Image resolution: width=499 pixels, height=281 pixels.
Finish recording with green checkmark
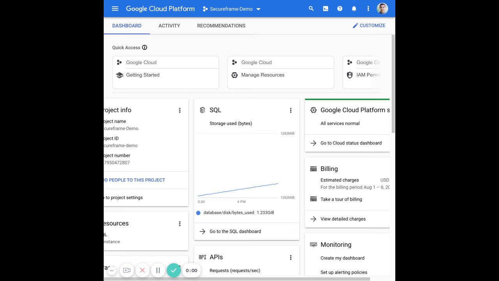(x=174, y=270)
